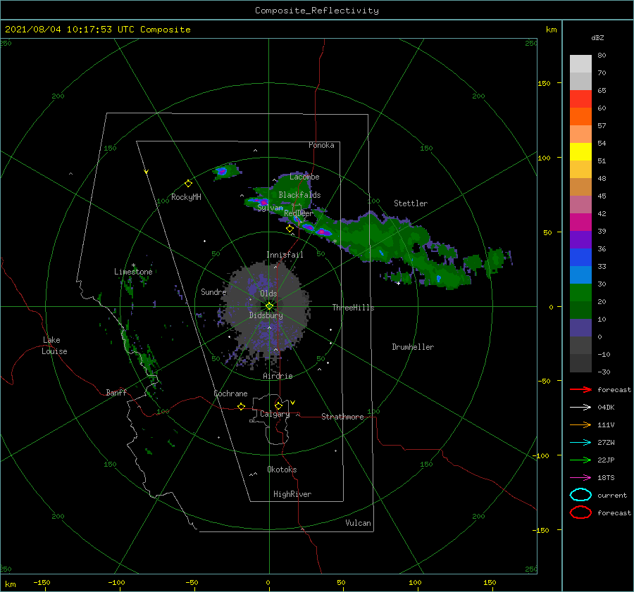This screenshot has width=634, height=592.
Task: Click the Didsbury city label
Action: (266, 315)
